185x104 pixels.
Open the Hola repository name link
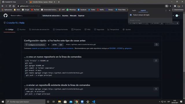[x=22, y=23]
